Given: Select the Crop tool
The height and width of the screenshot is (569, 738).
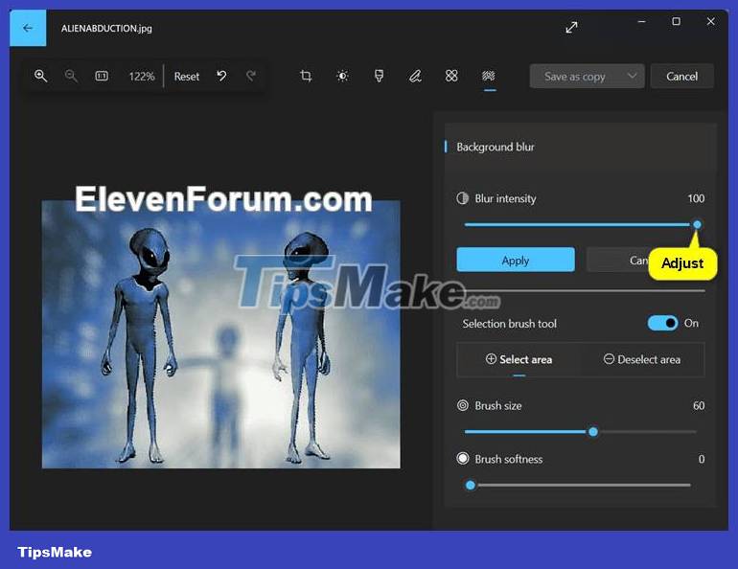Looking at the screenshot, I should tap(306, 76).
